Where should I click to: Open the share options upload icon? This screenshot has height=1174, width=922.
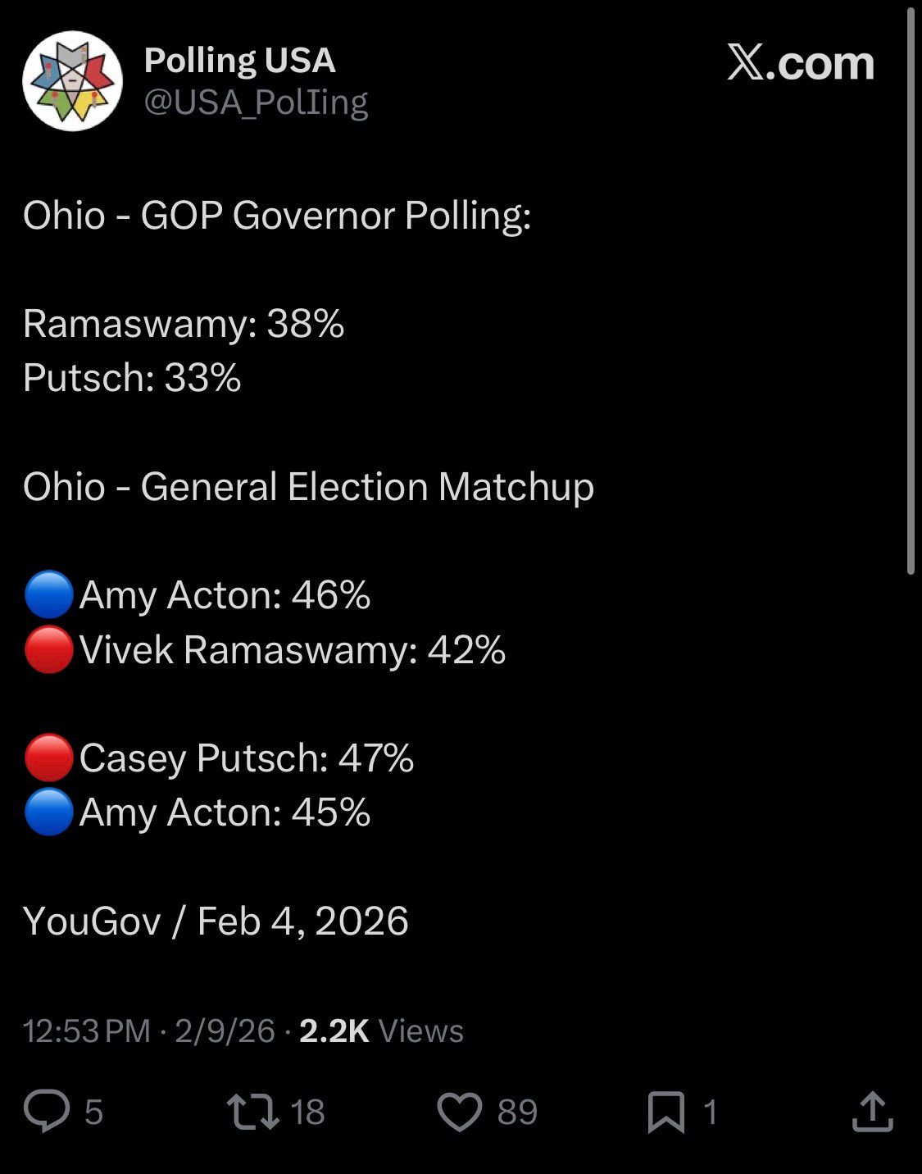[x=872, y=1111]
